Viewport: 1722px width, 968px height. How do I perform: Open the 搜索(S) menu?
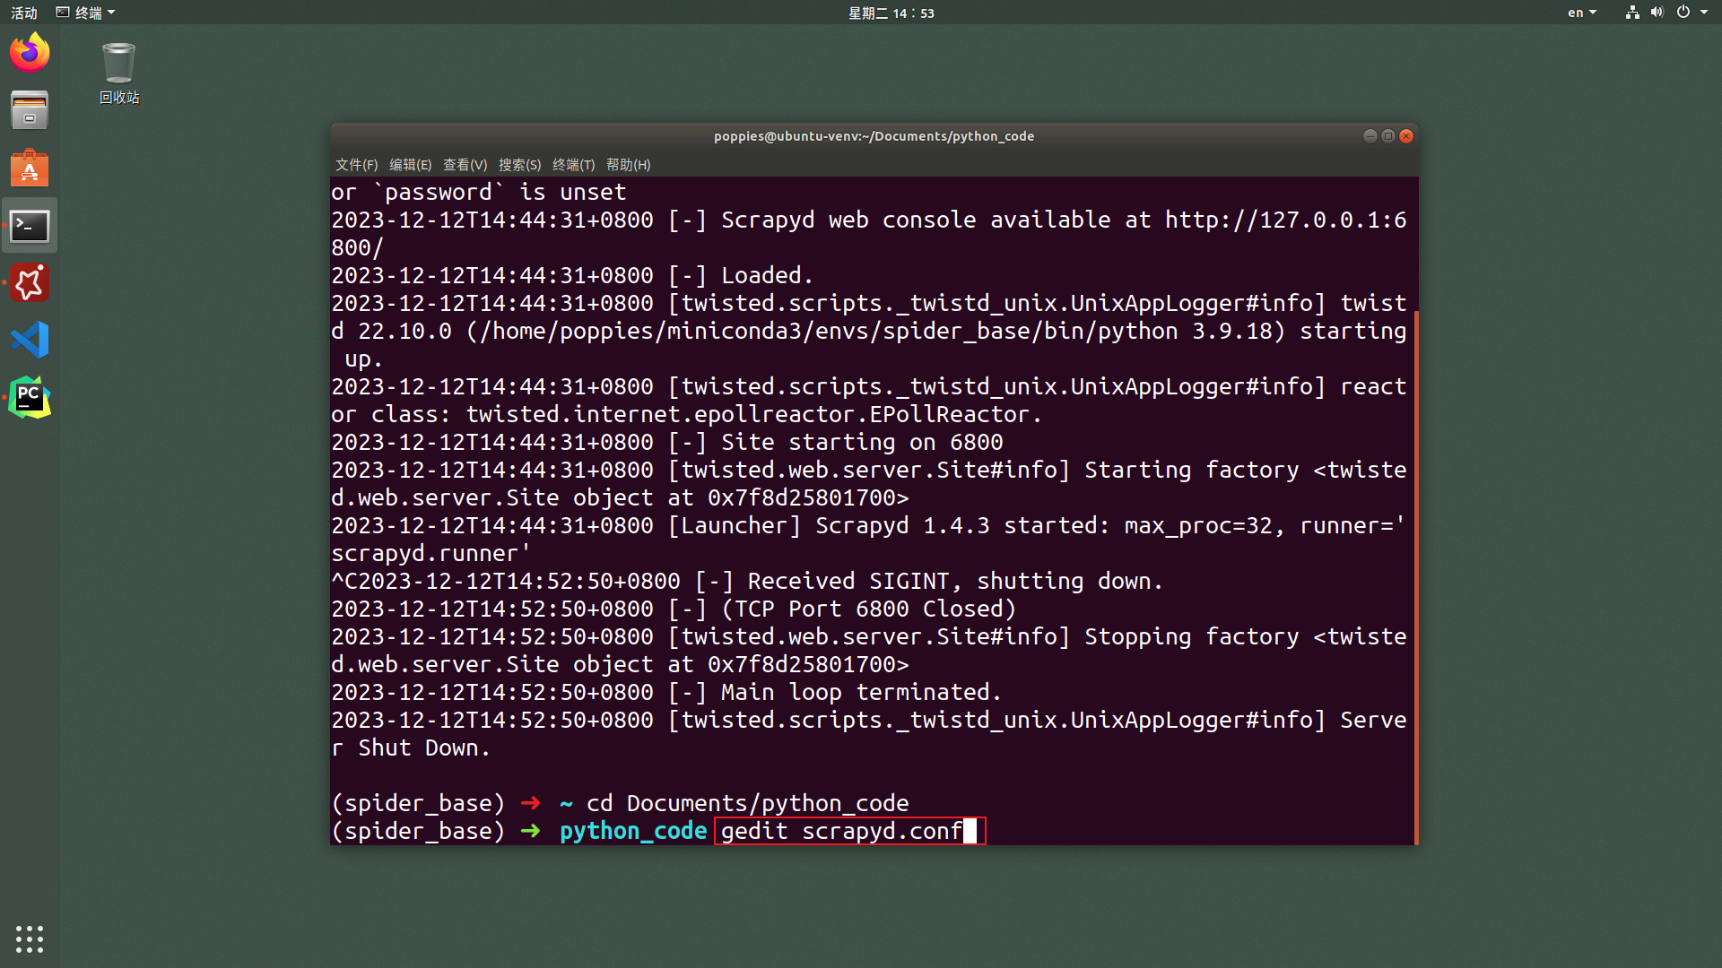click(x=519, y=165)
